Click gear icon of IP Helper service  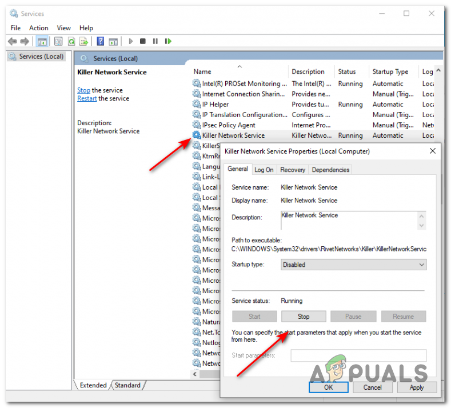pos(197,105)
